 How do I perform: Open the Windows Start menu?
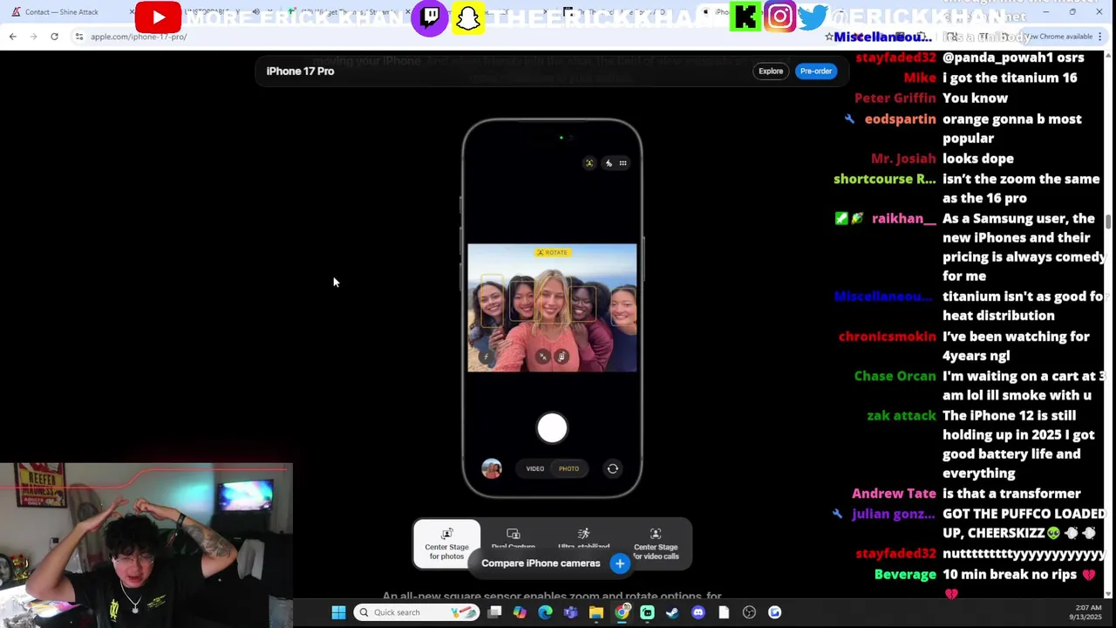click(x=338, y=612)
